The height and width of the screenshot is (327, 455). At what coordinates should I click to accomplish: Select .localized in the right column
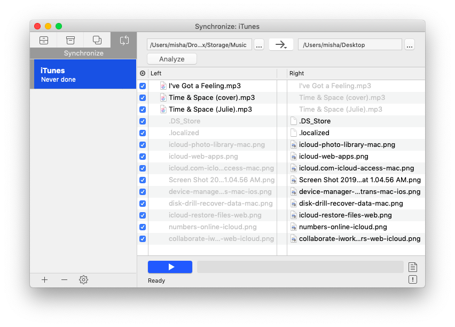[x=314, y=133]
